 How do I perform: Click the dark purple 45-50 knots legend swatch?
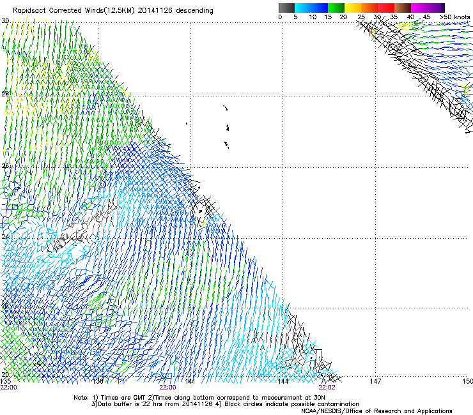tap(436, 8)
